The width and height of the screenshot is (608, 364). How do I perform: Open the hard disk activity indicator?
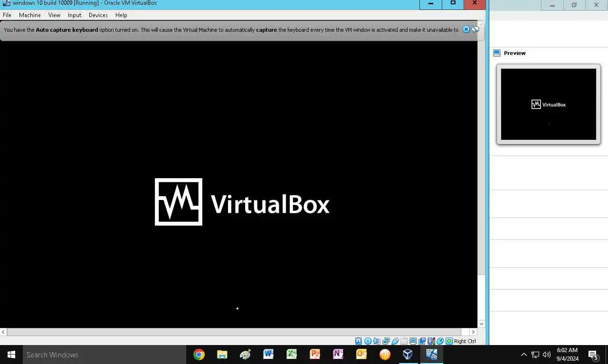click(x=359, y=341)
